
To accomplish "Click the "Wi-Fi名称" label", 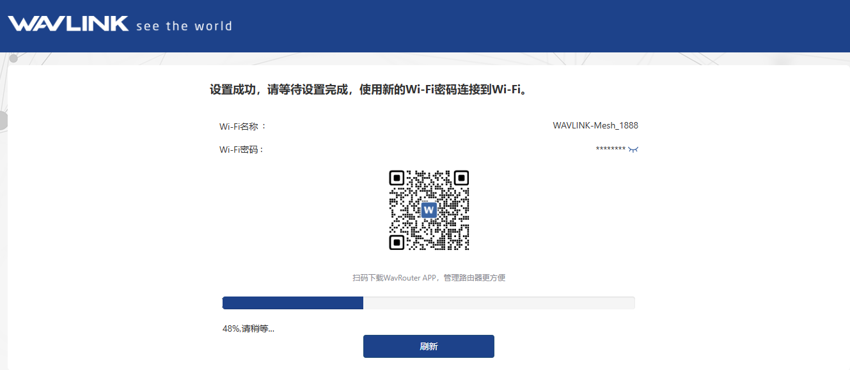I will (242, 126).
